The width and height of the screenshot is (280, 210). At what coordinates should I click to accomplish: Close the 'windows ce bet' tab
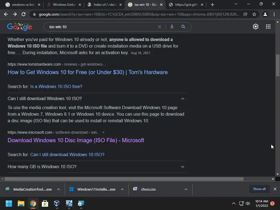39,5
